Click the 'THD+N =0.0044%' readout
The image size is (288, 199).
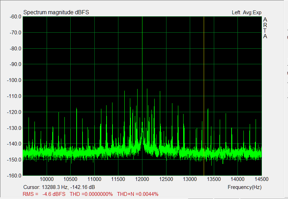(x=138, y=194)
